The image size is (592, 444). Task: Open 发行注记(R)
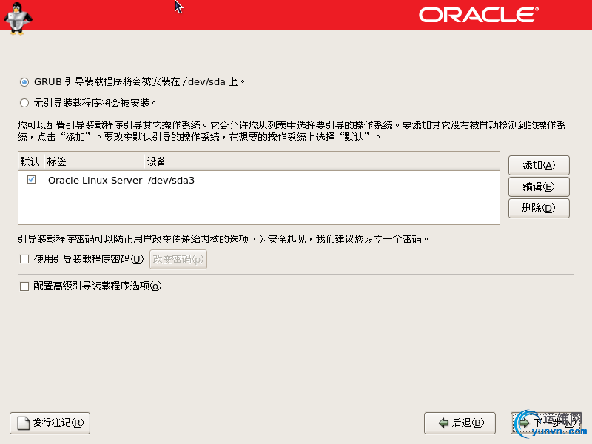coord(49,423)
